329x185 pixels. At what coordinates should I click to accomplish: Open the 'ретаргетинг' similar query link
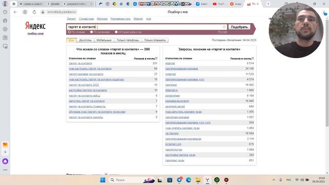[x=173, y=96]
